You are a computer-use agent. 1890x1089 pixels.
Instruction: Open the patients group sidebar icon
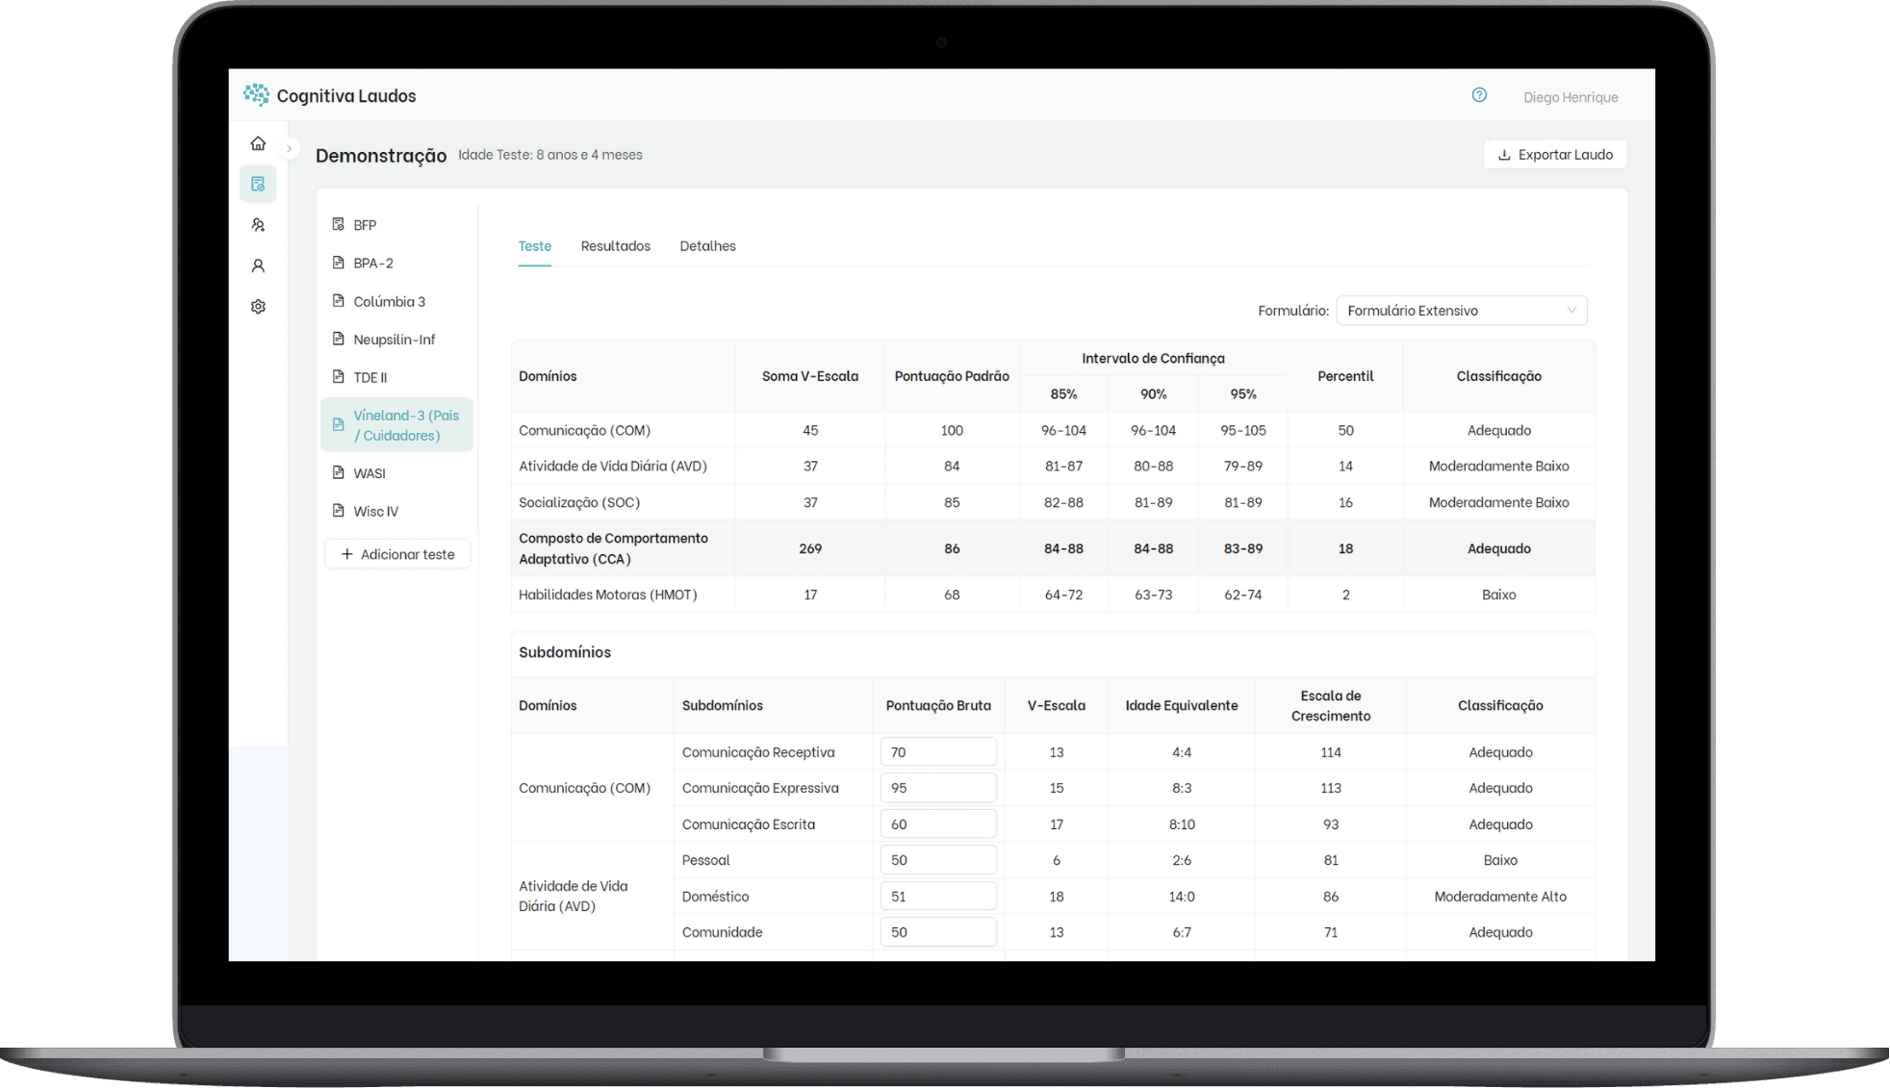click(258, 225)
